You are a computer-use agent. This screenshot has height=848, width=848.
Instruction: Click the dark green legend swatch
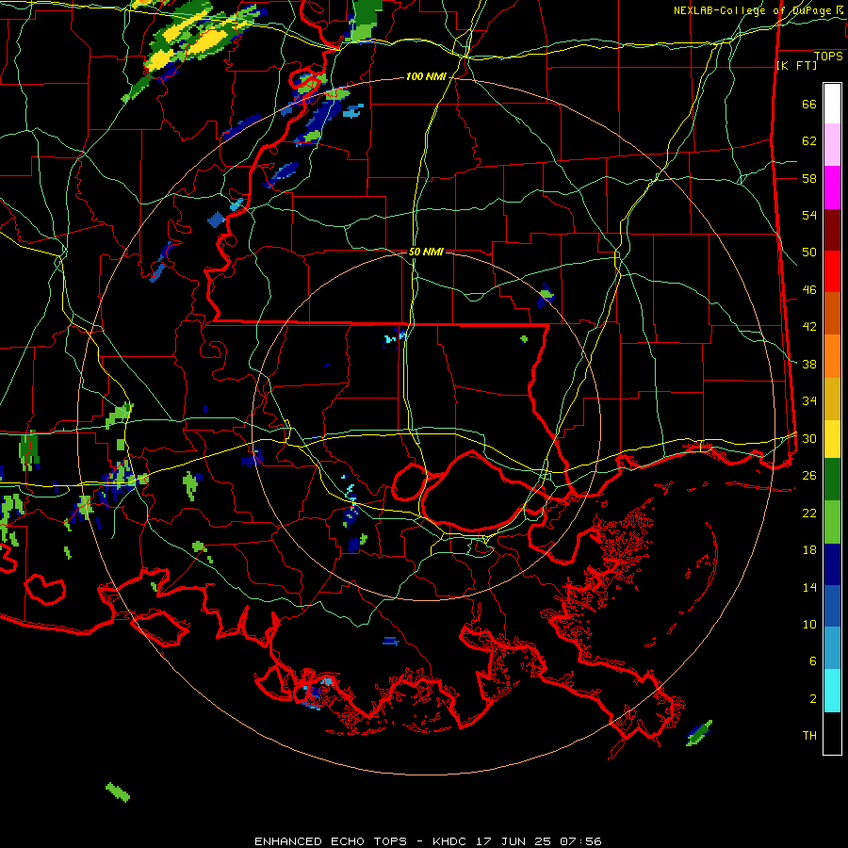click(x=832, y=480)
